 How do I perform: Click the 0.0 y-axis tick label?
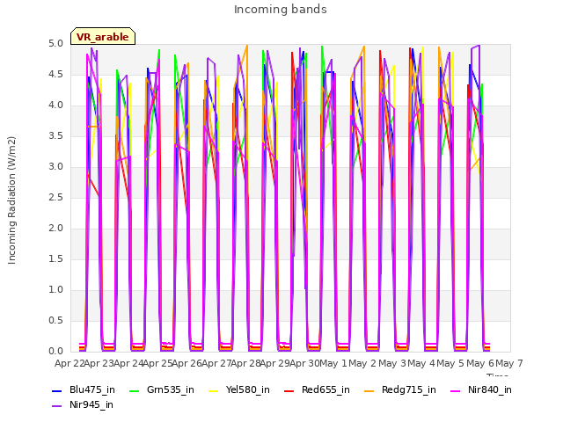click(x=55, y=352)
